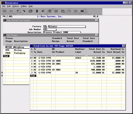
Task: Click the down-arrow box toolbar icon
Action: point(56,11)
